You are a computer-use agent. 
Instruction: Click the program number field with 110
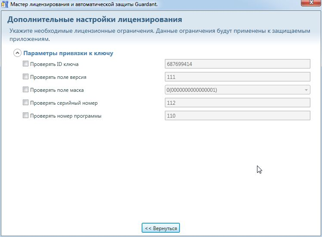point(237,115)
